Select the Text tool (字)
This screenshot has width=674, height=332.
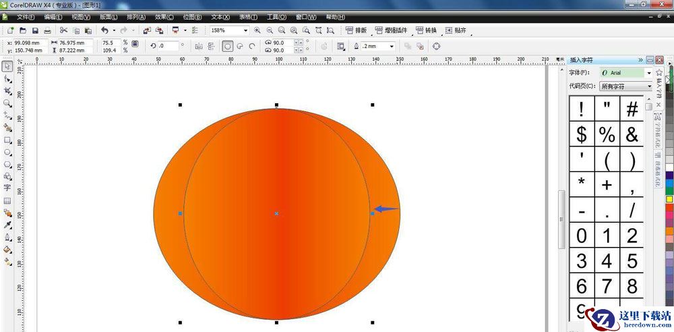pyautogui.click(x=7, y=188)
